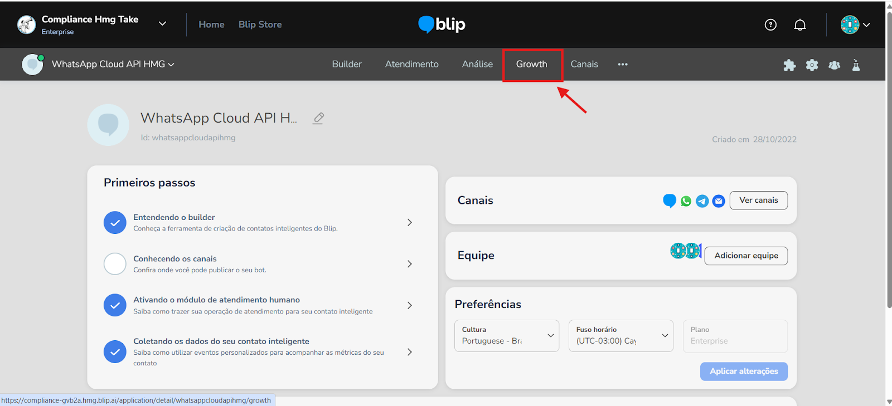Open the beta flask test icon

click(856, 65)
